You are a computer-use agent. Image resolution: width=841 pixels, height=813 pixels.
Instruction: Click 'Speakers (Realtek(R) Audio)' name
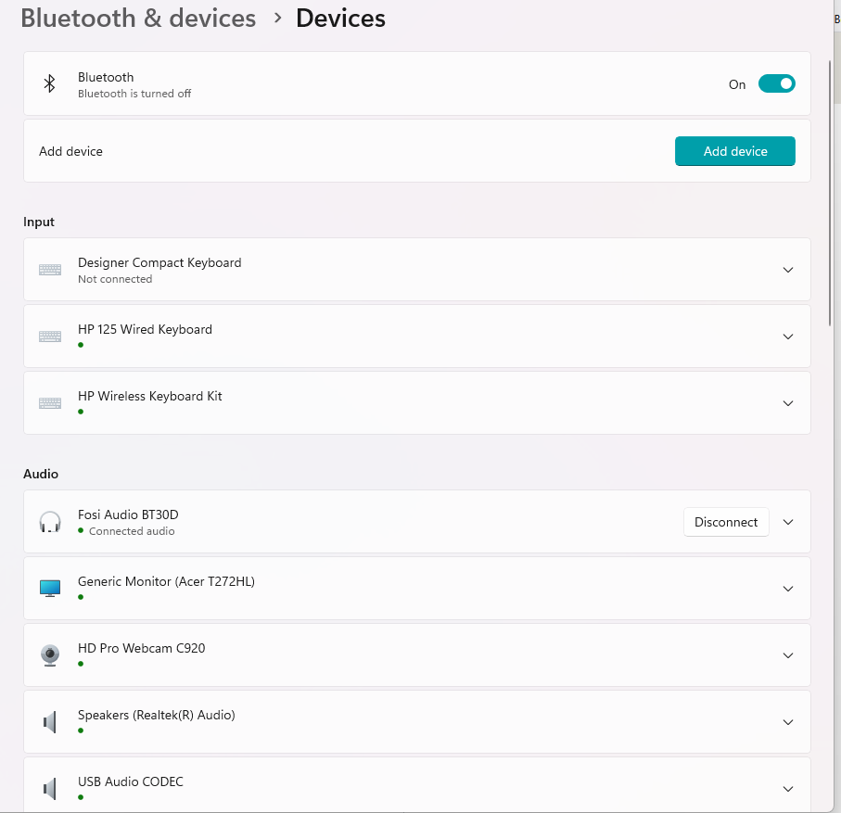(x=157, y=716)
